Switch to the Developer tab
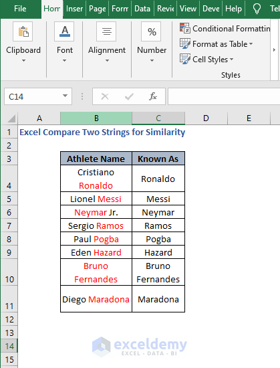 tap(211, 9)
